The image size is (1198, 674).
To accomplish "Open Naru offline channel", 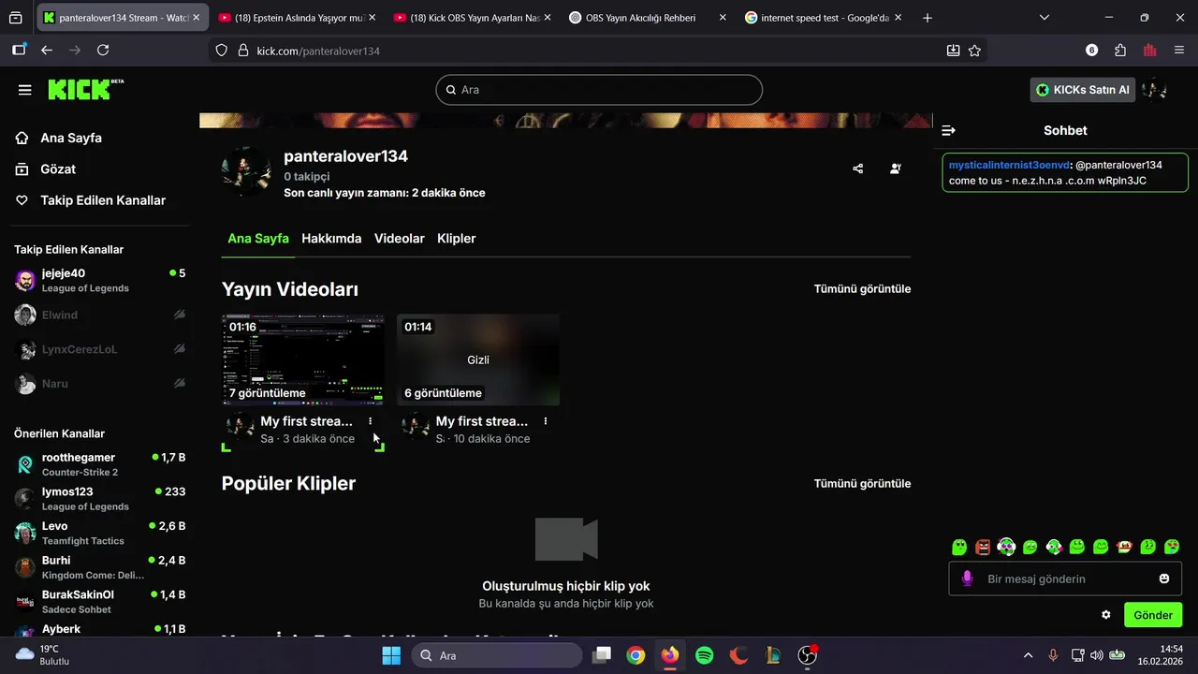I will click(100, 384).
